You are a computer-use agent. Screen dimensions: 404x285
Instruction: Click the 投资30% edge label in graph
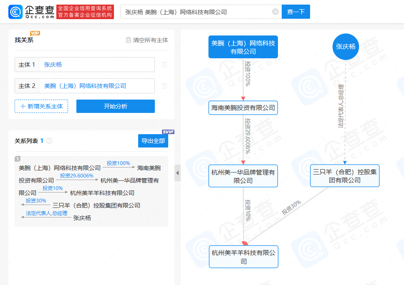coord(291,207)
